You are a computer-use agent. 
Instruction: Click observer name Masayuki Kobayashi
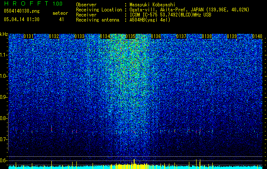(x=152, y=5)
